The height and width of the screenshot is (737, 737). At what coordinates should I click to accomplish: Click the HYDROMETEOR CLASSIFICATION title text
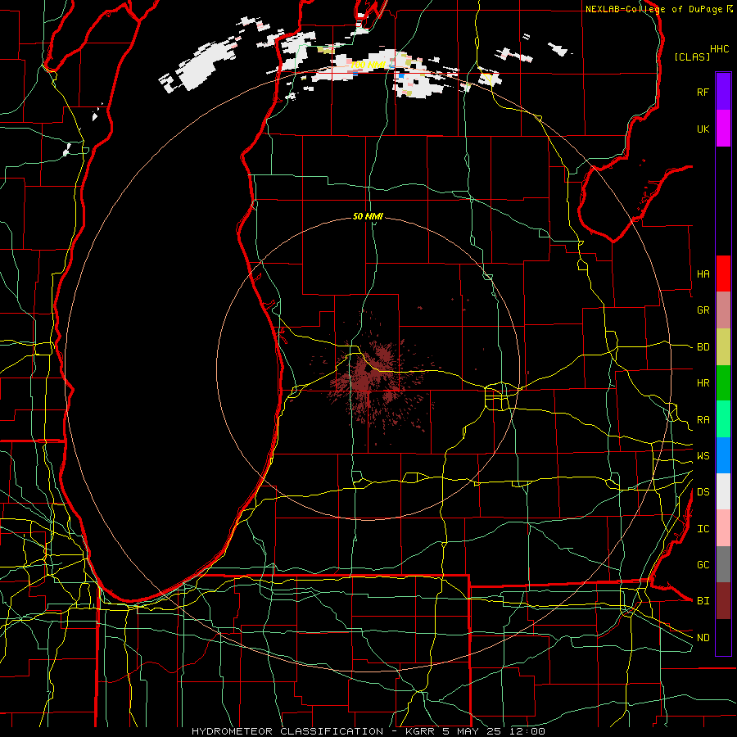[287, 731]
